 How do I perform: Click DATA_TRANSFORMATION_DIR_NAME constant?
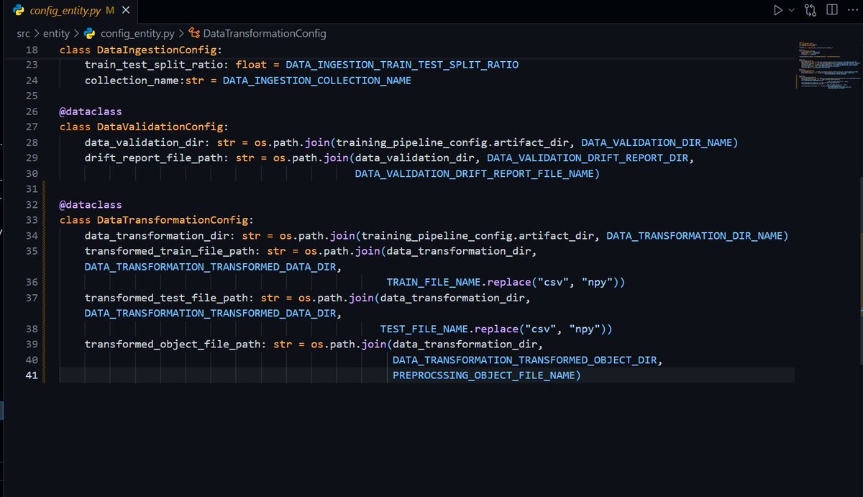(x=694, y=236)
